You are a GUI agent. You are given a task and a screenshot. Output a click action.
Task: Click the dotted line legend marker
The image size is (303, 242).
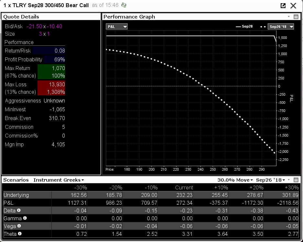click(x=263, y=27)
